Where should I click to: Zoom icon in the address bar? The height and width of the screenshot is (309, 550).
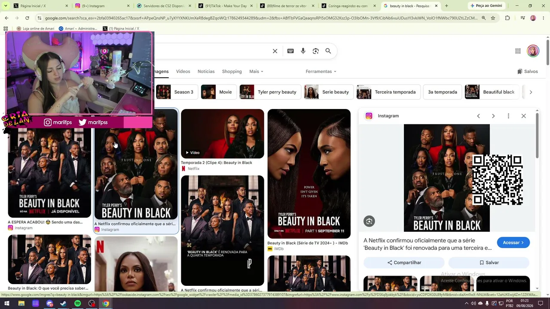click(483, 18)
